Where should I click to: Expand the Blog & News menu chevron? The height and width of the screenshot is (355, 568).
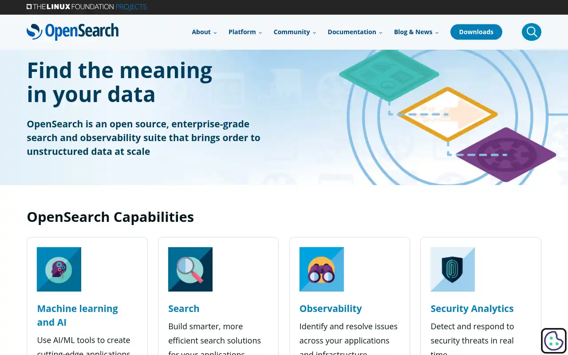point(437,32)
